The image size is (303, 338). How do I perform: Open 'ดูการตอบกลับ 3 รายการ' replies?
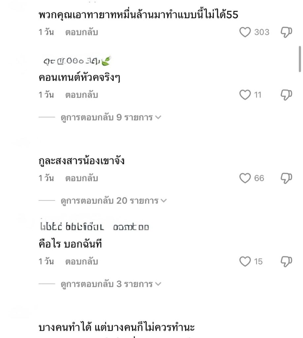point(111,284)
